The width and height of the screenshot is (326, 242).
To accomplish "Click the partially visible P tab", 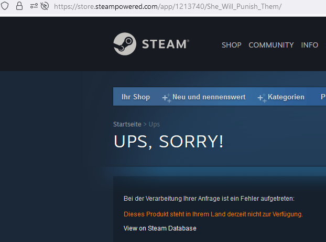I will [323, 97].
